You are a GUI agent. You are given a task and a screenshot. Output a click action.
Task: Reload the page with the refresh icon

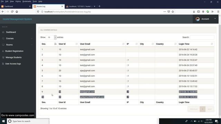(12, 12)
